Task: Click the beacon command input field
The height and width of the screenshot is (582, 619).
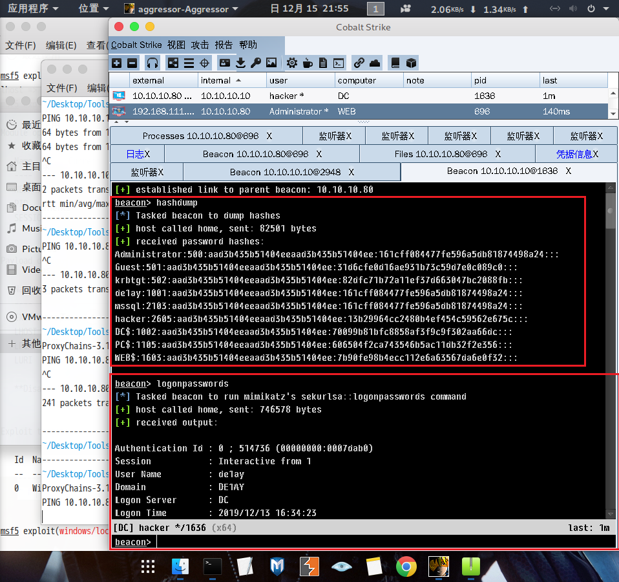Action: click(x=386, y=542)
